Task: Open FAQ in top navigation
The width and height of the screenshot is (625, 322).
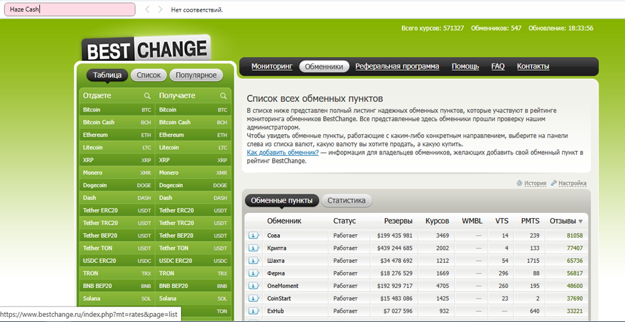Action: pyautogui.click(x=498, y=66)
